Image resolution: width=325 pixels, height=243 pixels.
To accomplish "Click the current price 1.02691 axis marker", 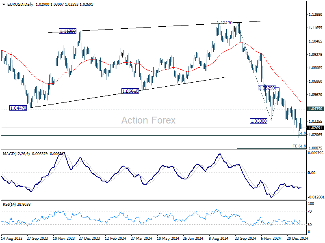I will click(315, 128).
